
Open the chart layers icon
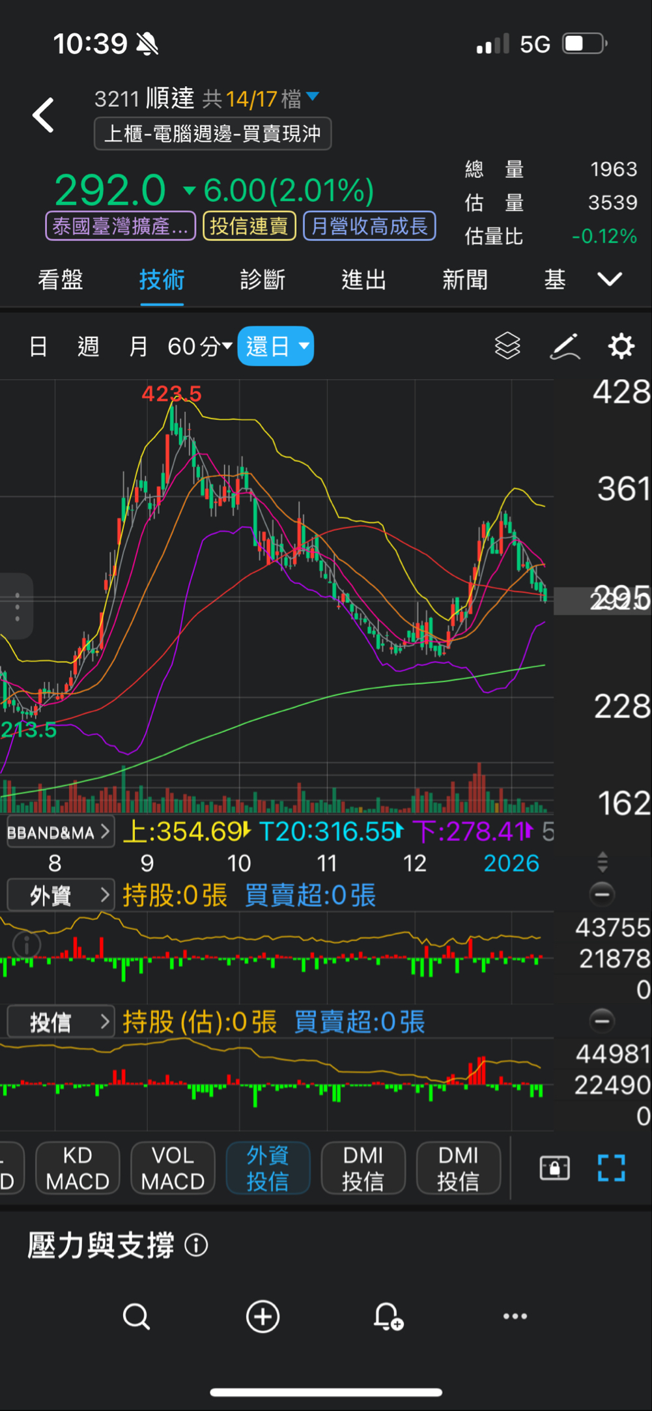507,346
